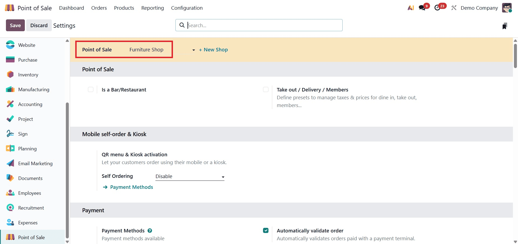Enable Take out / Delivery / Members checkbox

[266, 89]
